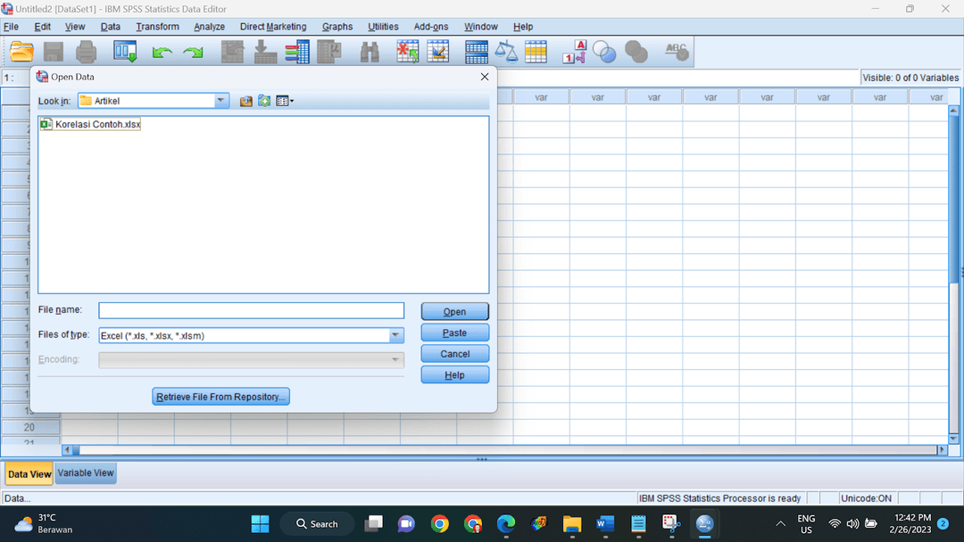
Task: Open the Add-ons menu
Action: pyautogui.click(x=431, y=27)
